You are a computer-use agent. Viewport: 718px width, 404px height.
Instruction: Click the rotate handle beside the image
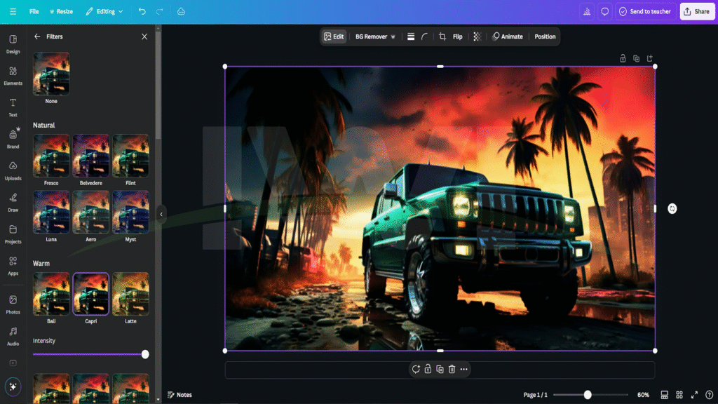point(672,209)
